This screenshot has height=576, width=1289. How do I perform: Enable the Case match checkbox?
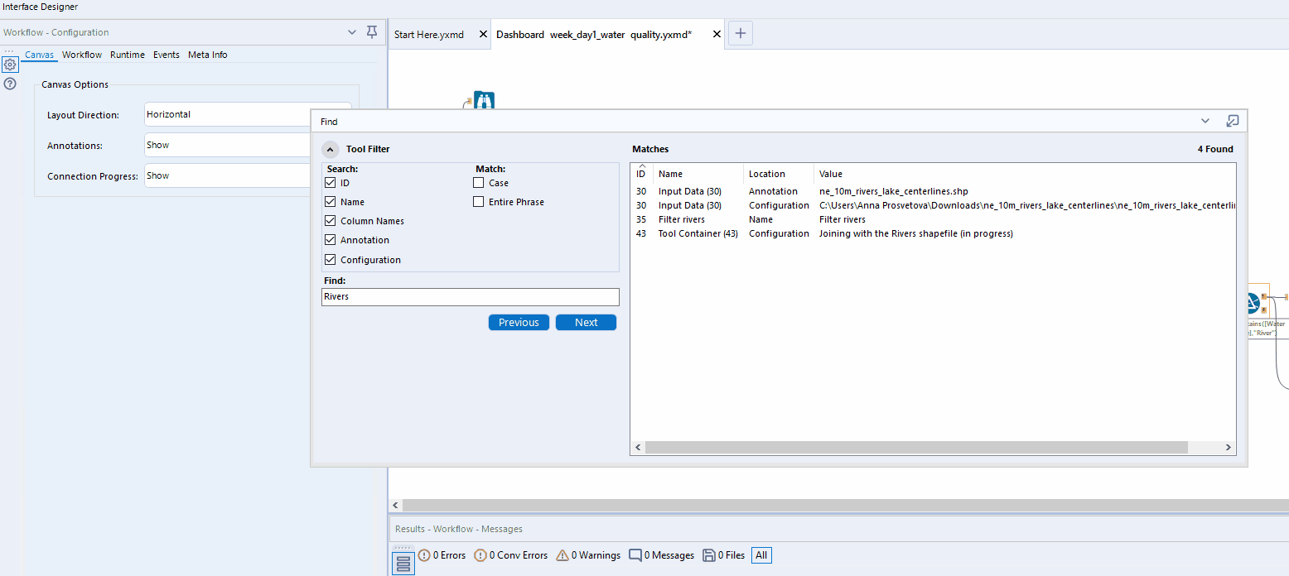tap(479, 183)
